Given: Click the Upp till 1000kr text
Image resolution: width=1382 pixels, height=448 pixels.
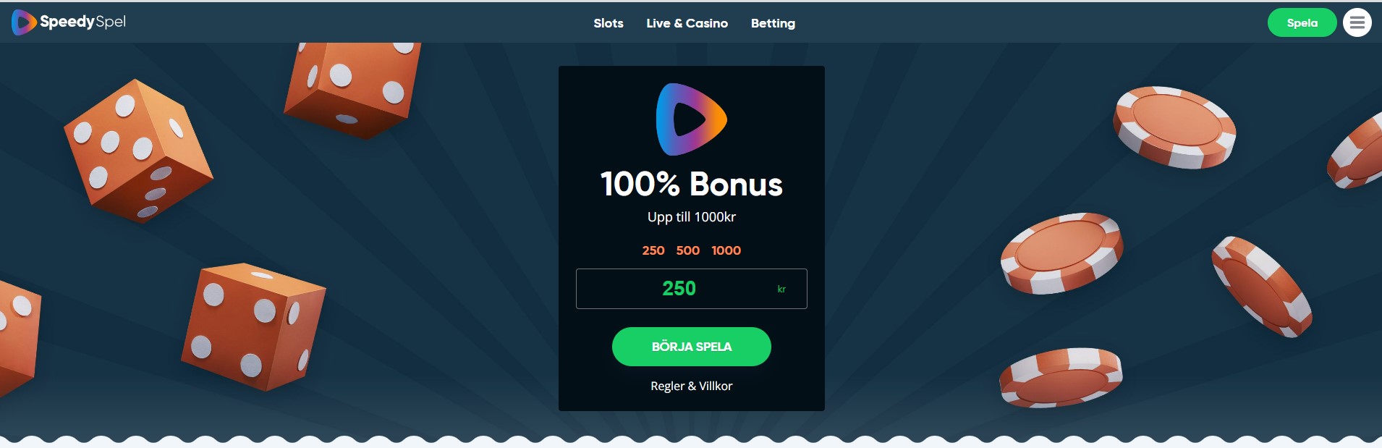Looking at the screenshot, I should click(x=692, y=217).
